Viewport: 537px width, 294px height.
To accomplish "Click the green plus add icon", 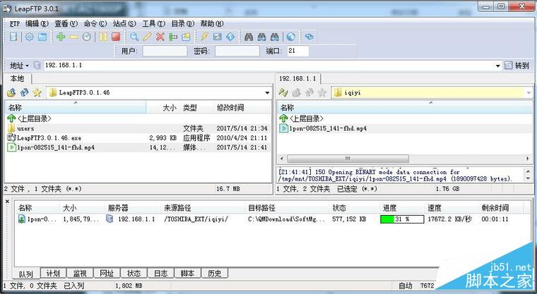I will (61, 37).
